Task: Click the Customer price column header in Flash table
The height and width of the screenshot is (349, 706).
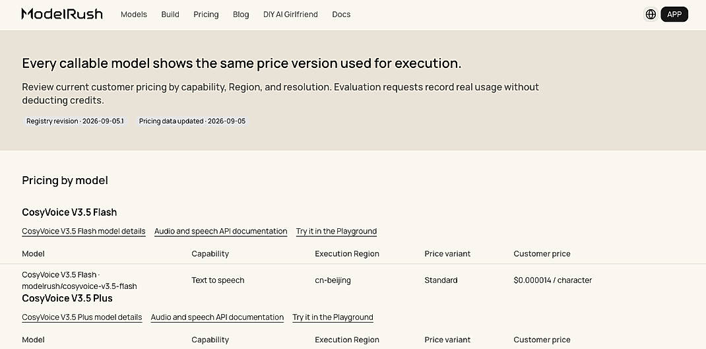Action: click(x=542, y=253)
